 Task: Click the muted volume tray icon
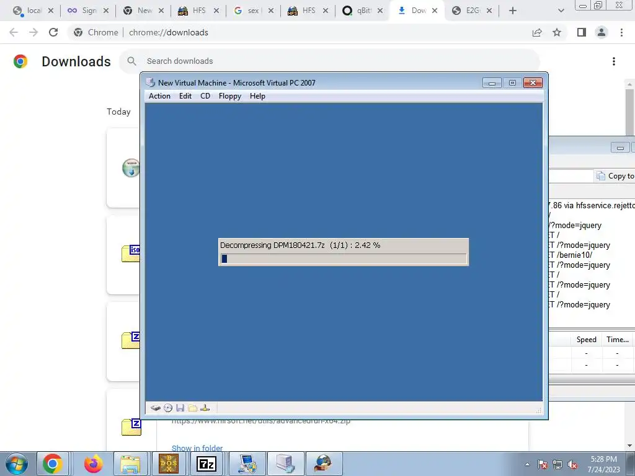(572, 464)
